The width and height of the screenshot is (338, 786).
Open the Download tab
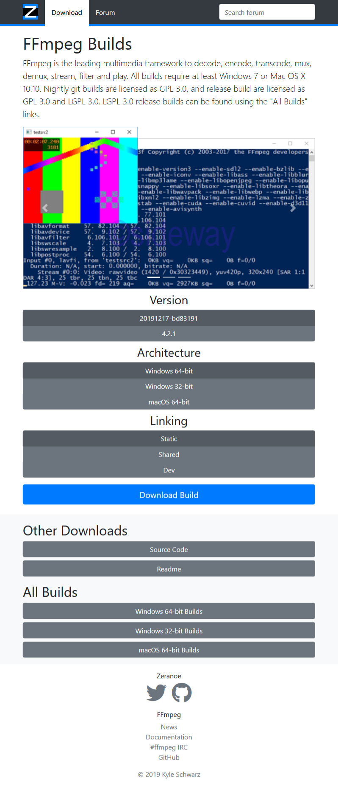click(67, 13)
